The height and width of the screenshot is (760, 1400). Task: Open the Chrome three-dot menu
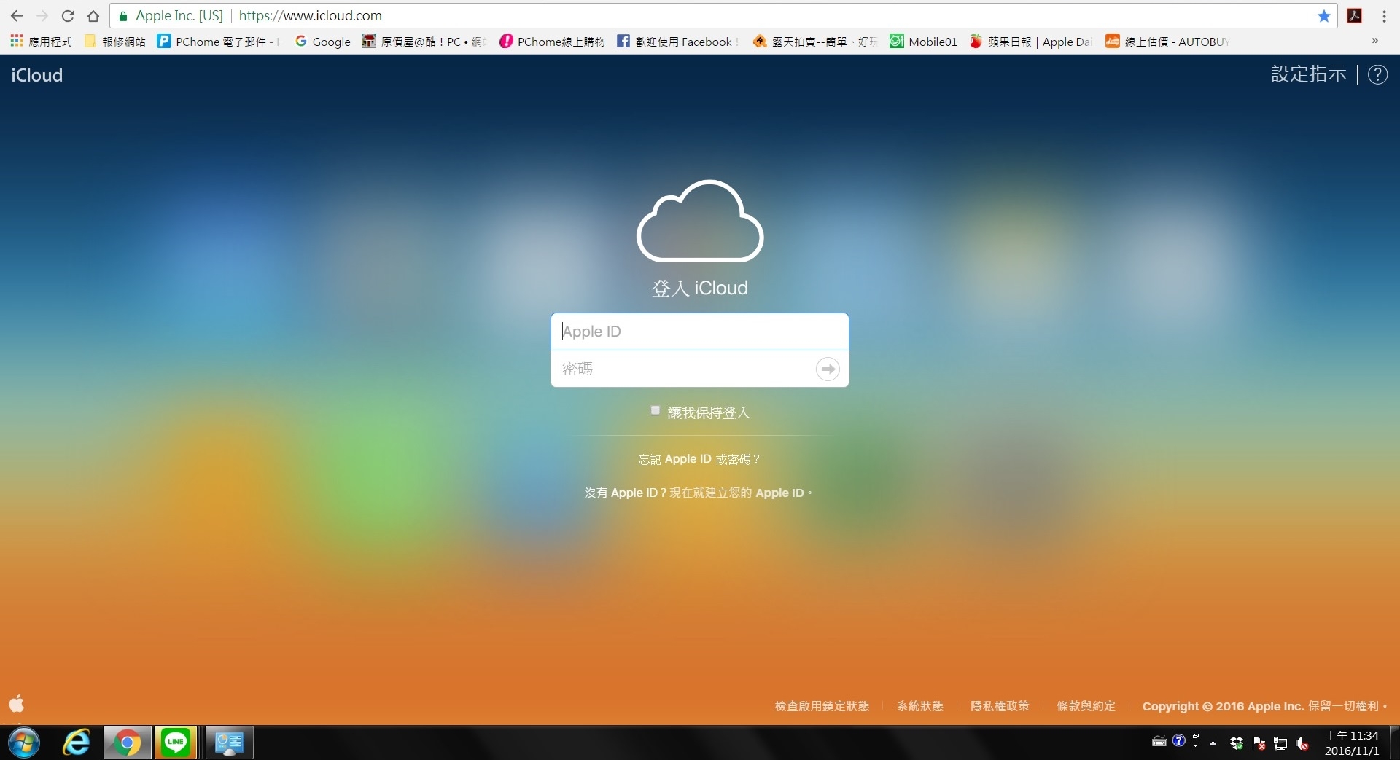(1384, 16)
